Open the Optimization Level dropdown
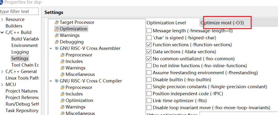 pos(238,23)
